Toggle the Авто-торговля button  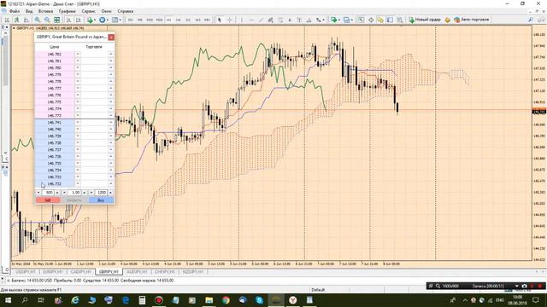[x=472, y=20]
